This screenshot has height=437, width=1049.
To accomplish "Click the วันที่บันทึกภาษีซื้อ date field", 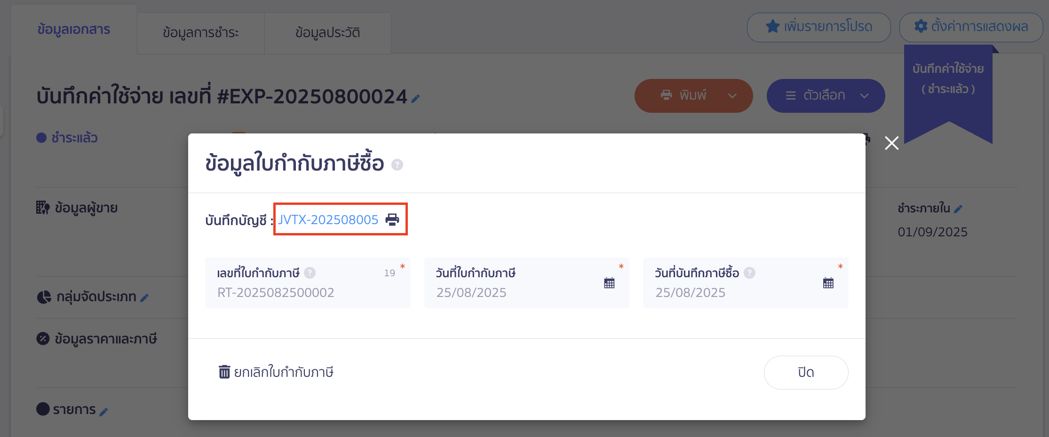I will tap(746, 283).
